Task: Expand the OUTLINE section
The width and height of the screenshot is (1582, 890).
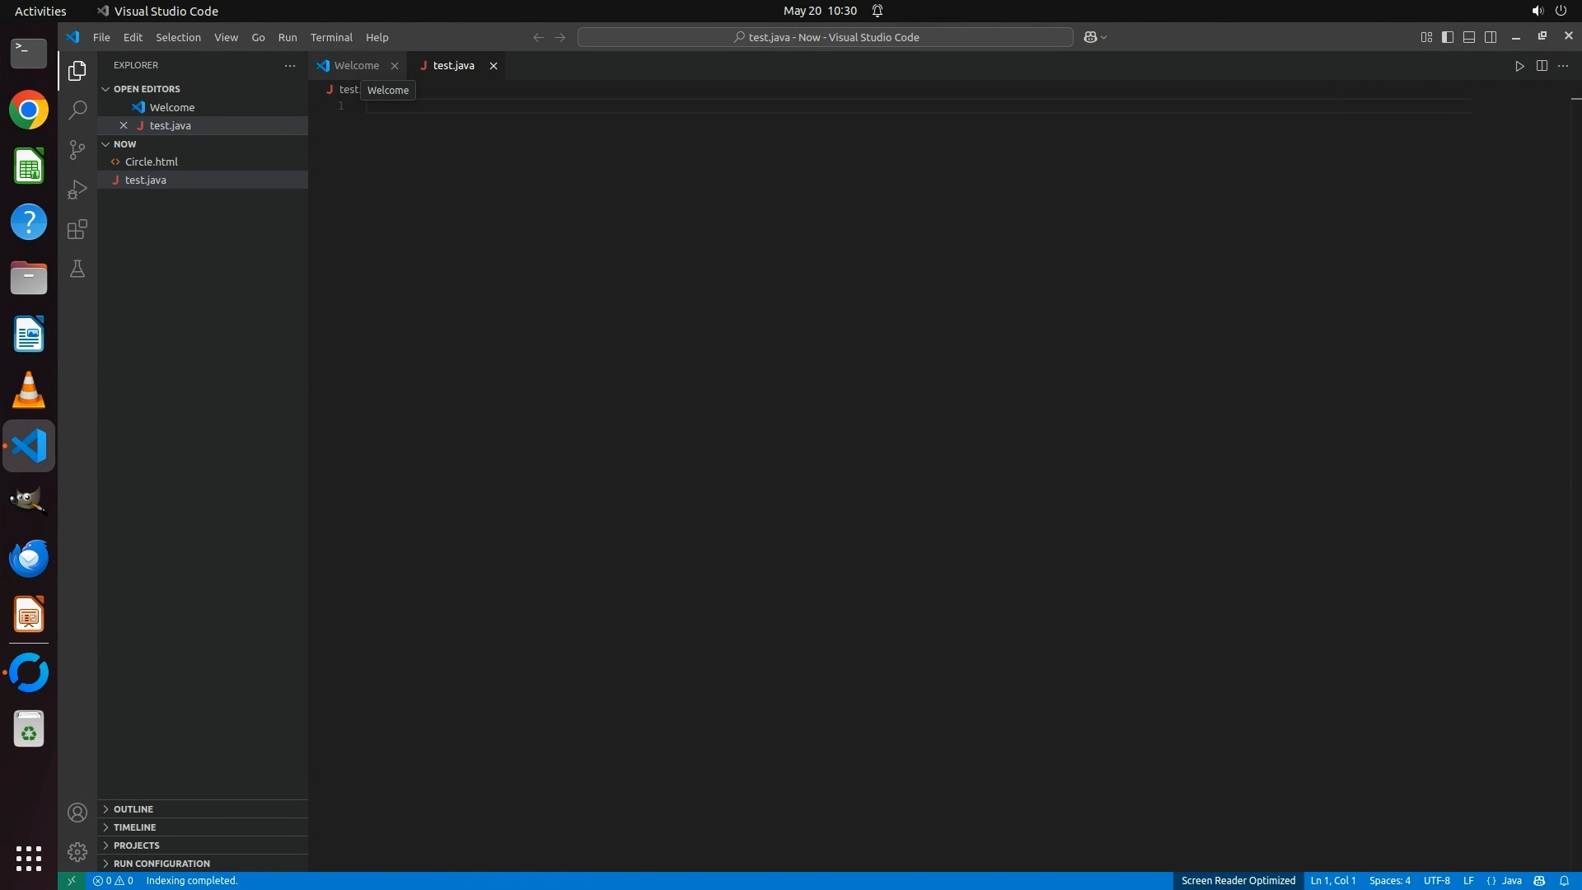Action: (133, 809)
